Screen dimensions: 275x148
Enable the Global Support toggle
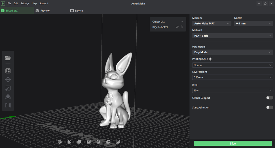269,98
